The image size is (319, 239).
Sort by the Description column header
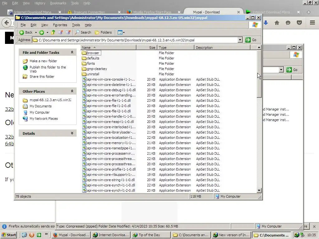pos(222,48)
